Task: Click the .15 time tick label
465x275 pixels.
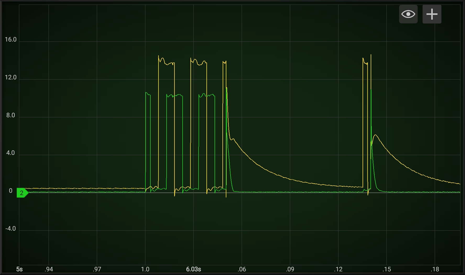Action: pyautogui.click(x=386, y=269)
